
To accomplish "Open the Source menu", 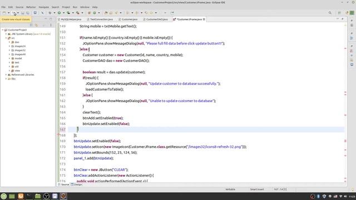I will point(19,7).
